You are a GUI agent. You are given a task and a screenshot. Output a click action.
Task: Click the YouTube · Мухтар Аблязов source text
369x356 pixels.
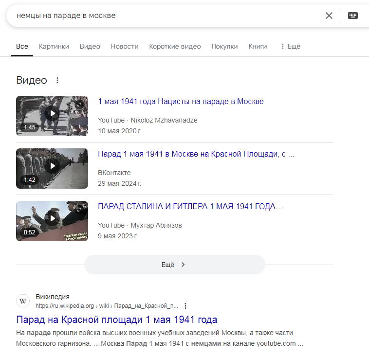[x=140, y=225]
